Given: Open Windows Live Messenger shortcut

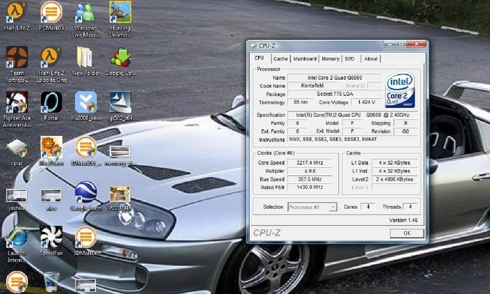Looking at the screenshot, I should [86, 20].
